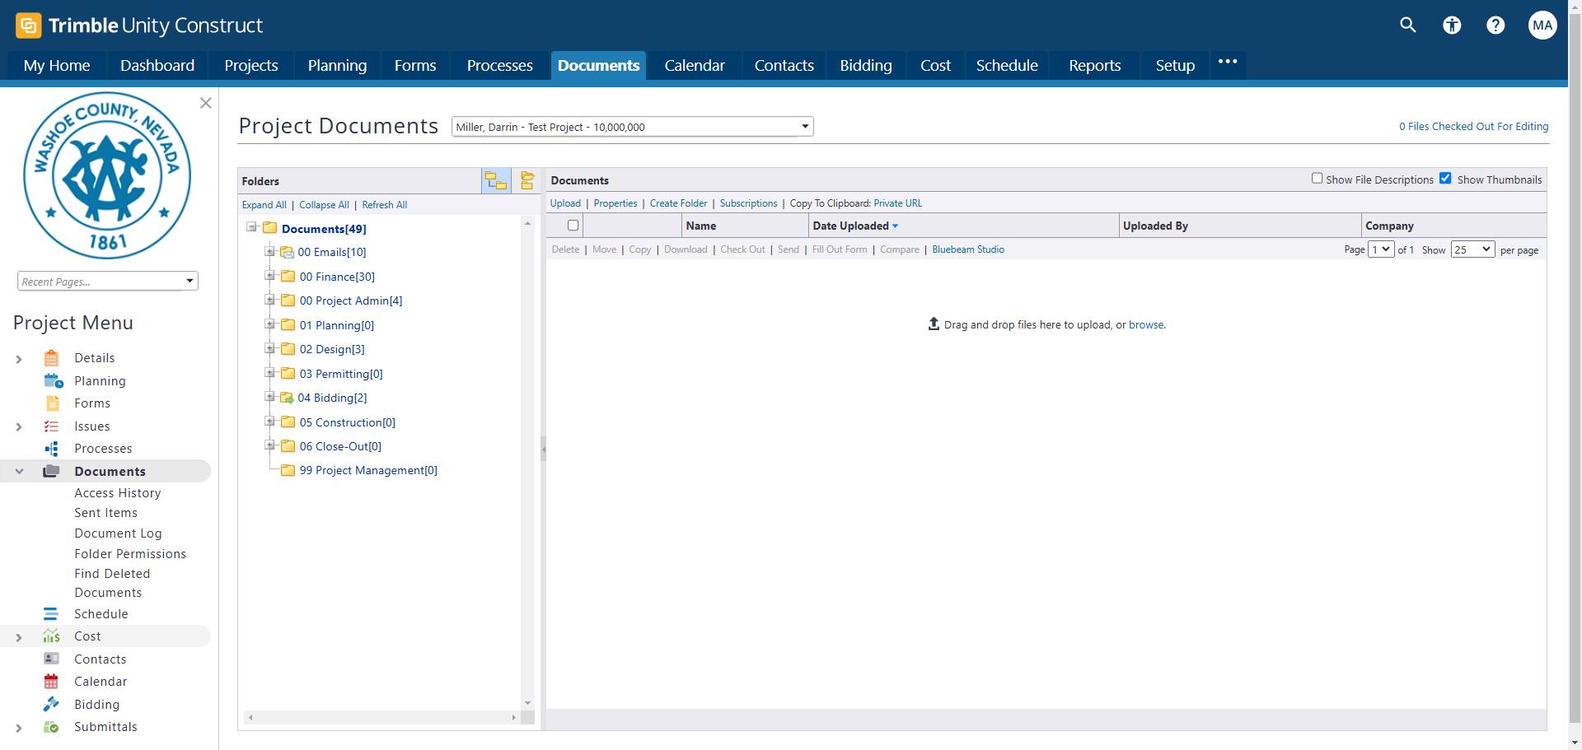Expand Details in Project Menu

point(19,359)
